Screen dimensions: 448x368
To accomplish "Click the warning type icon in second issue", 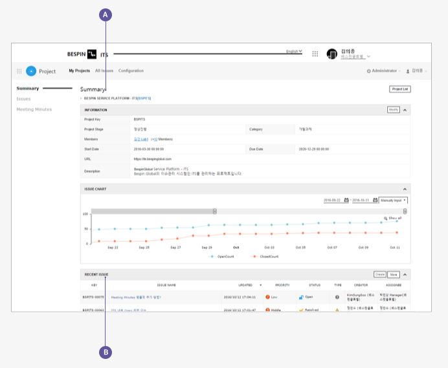I will [337, 310].
